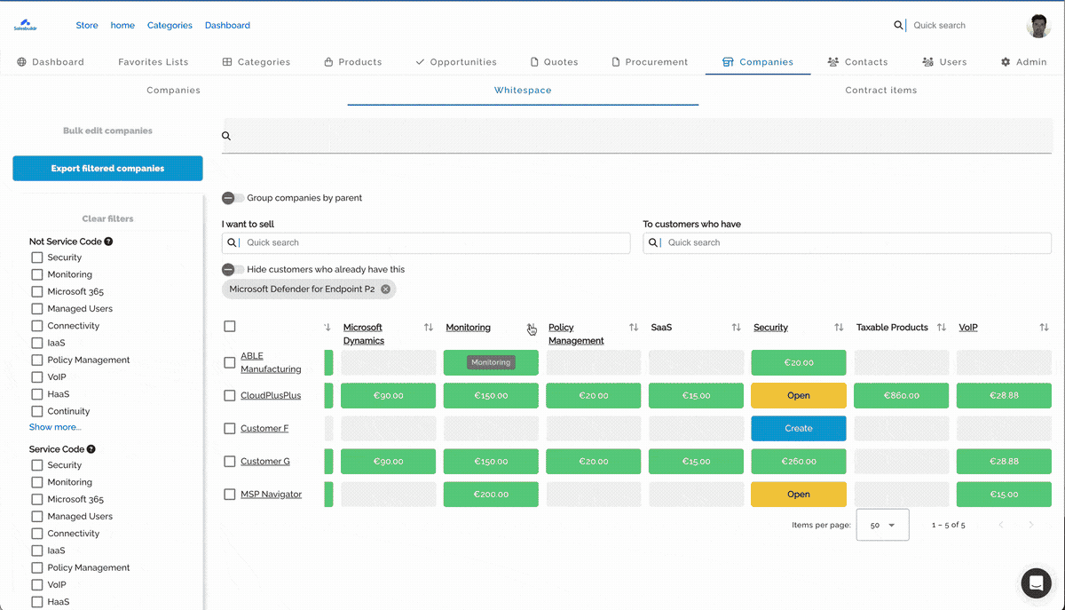Click the Opportunities checkmark icon
Screen dimensions: 1065x610
[x=420, y=62]
